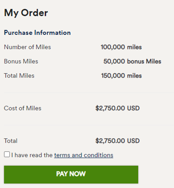Screen dimensions: 174x188
Task: Select the 100,000 miles value
Action: point(121,47)
